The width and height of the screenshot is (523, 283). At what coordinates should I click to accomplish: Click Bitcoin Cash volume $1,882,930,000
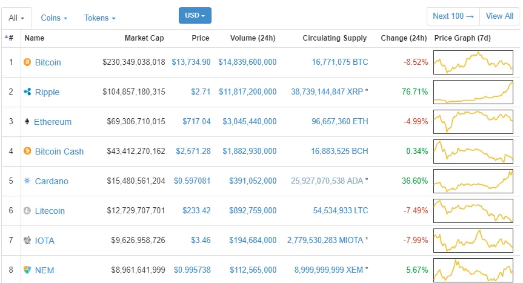coord(250,151)
